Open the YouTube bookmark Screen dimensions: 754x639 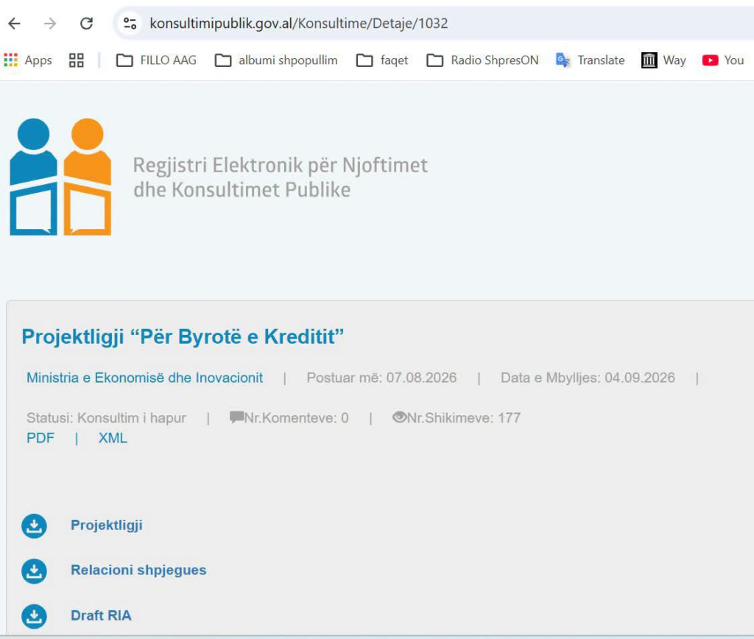coord(723,60)
